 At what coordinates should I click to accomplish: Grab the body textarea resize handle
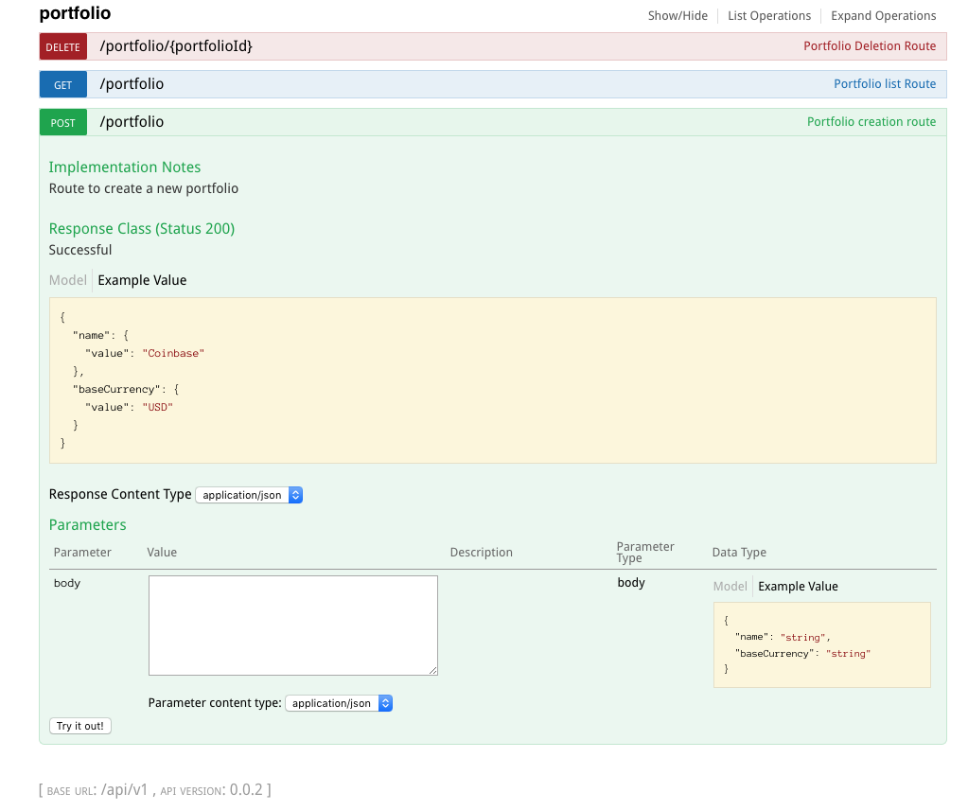click(433, 671)
